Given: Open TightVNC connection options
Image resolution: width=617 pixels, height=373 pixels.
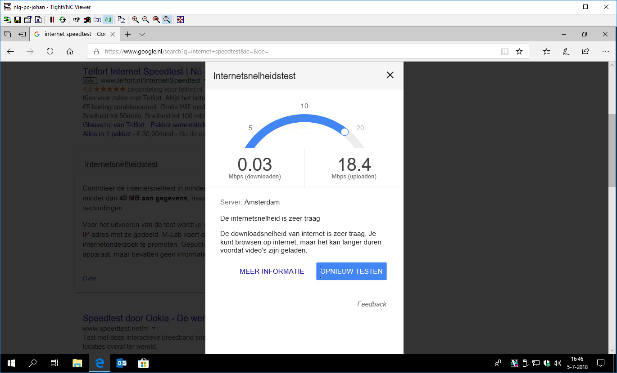Looking at the screenshot, I should (28, 20).
